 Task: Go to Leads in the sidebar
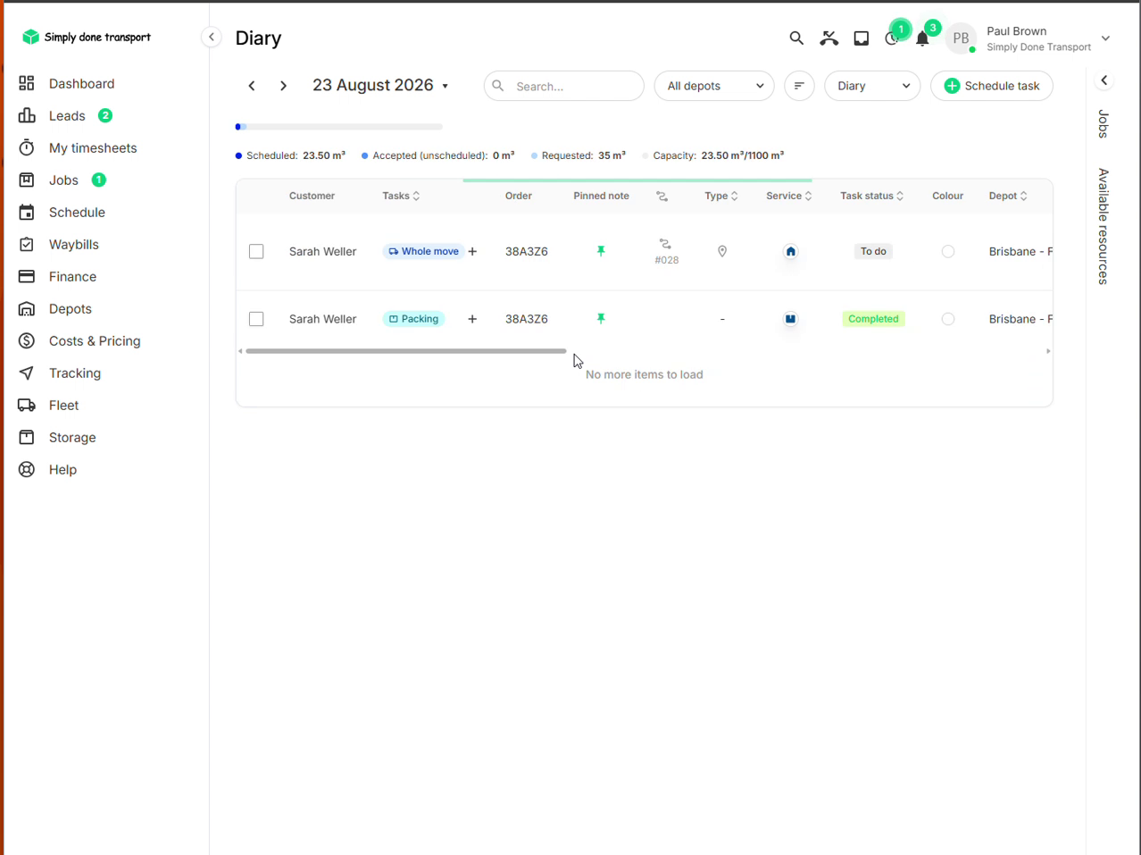point(67,115)
